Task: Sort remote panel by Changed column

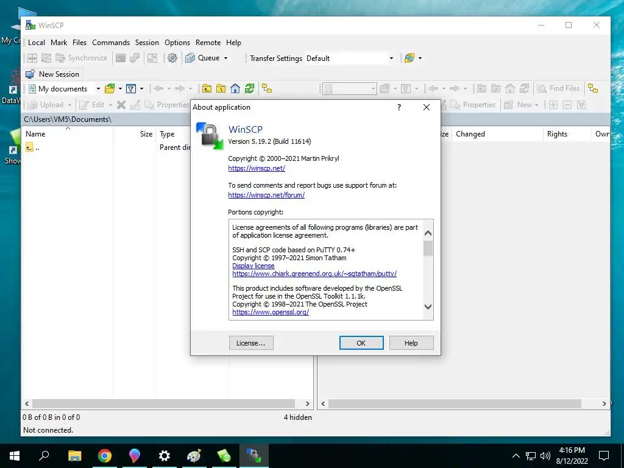Action: point(497,134)
